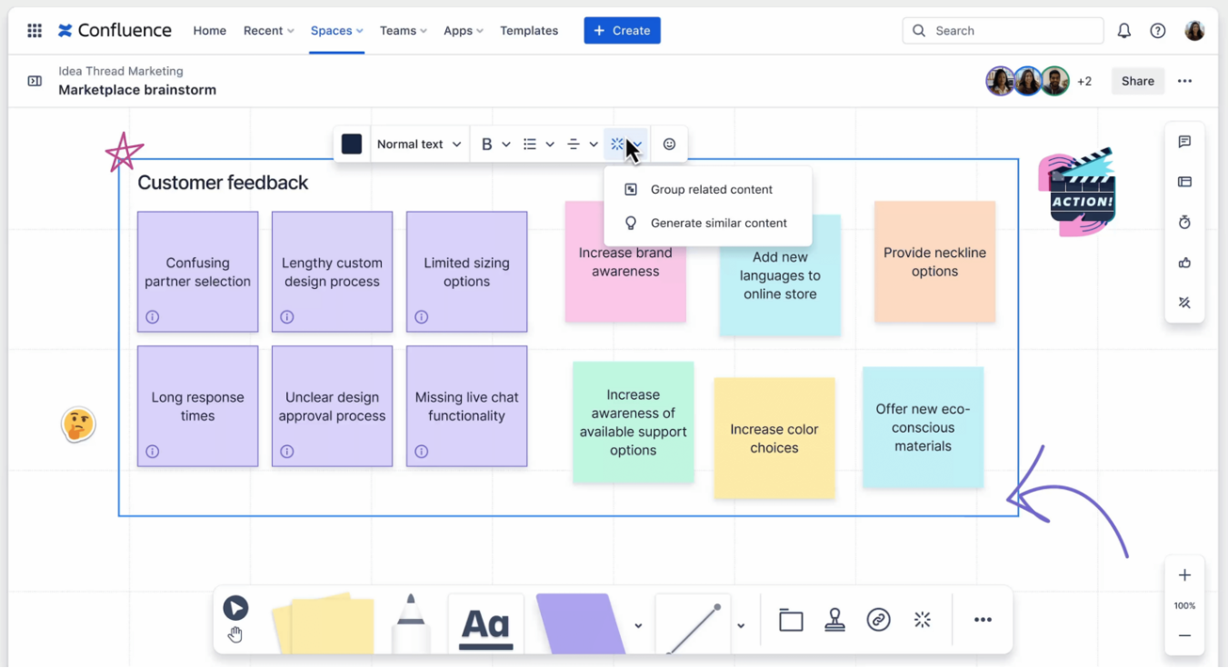Image resolution: width=1228 pixels, height=668 pixels.
Task: Click the Search field
Action: click(1003, 30)
